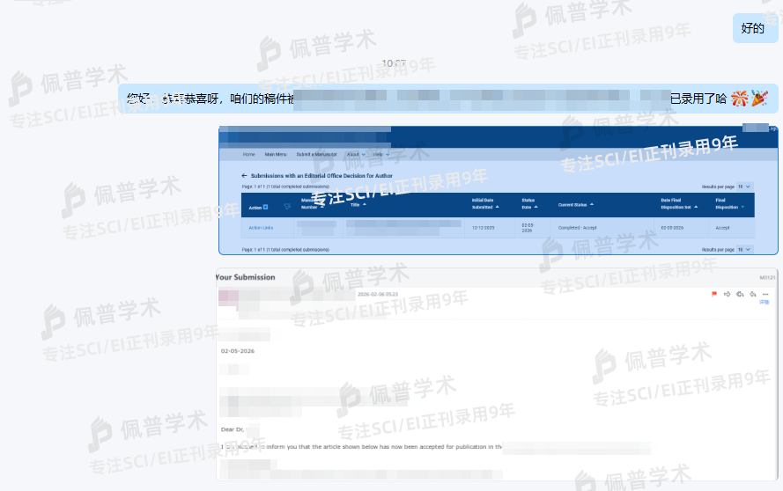Open the top Results per page dropdown
Screen dimensions: 783x491
744,187
